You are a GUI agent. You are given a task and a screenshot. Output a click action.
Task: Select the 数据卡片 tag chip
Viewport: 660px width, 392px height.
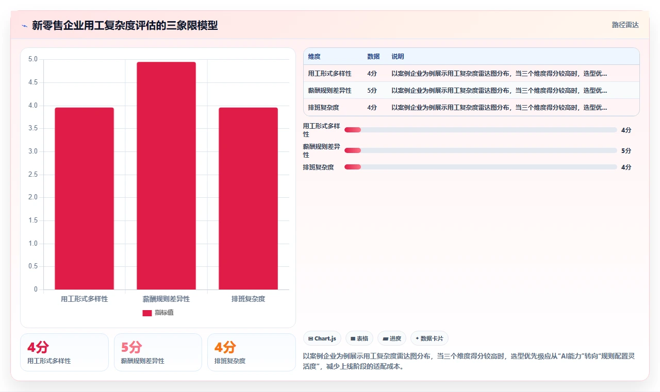point(430,338)
